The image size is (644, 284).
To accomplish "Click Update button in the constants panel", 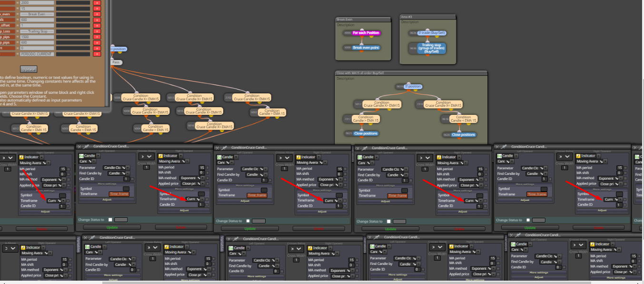I will (29, 69).
